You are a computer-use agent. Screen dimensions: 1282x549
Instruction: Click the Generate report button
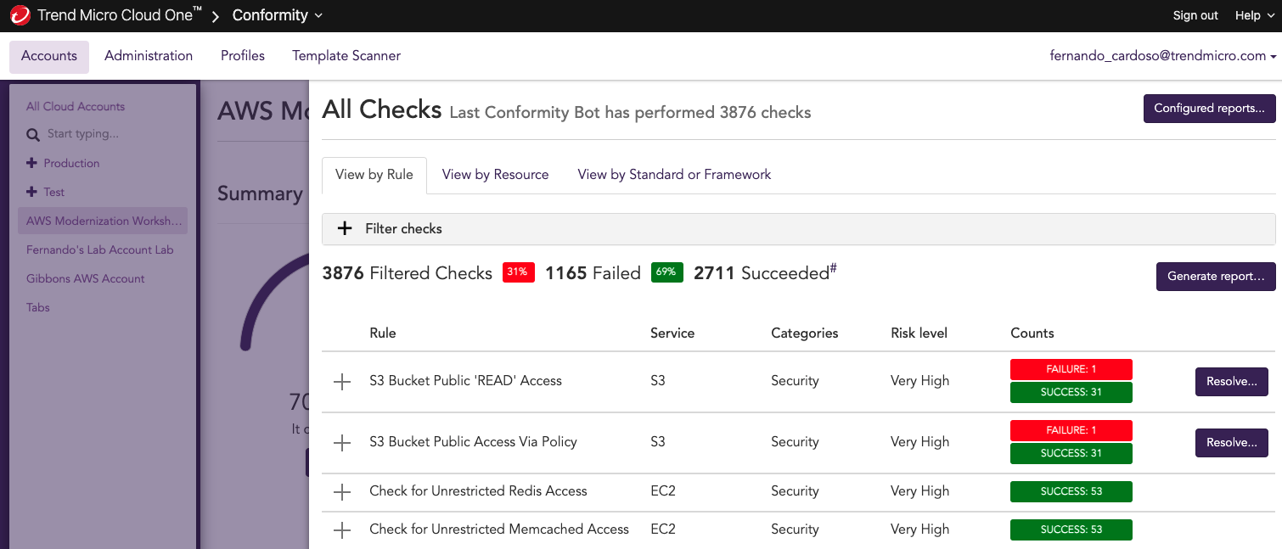click(x=1216, y=277)
